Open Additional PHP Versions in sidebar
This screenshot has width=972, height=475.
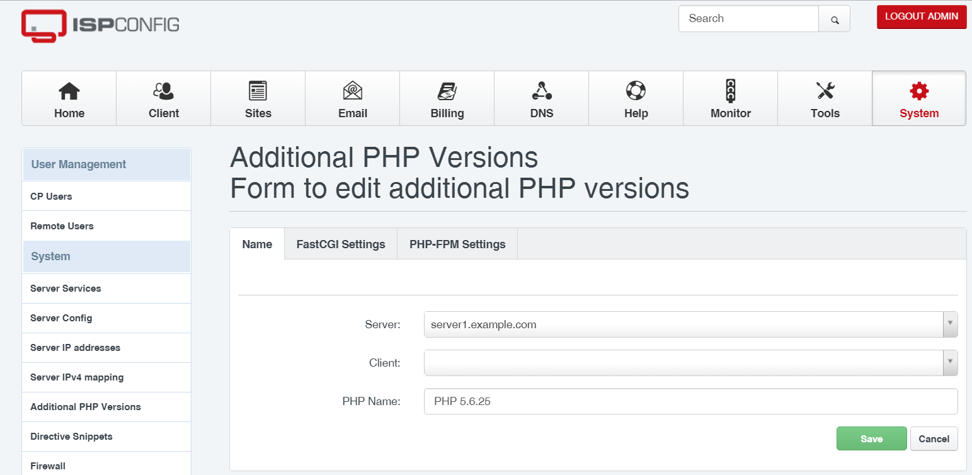pyautogui.click(x=106, y=407)
